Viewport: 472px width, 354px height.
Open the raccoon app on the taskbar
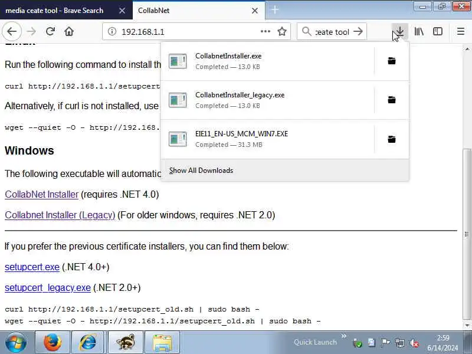[126, 343]
